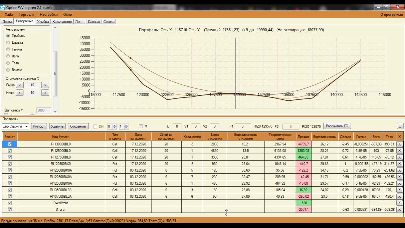Click the X button for RI127500BL0 row
This screenshot has width=405, height=228.
399,157
